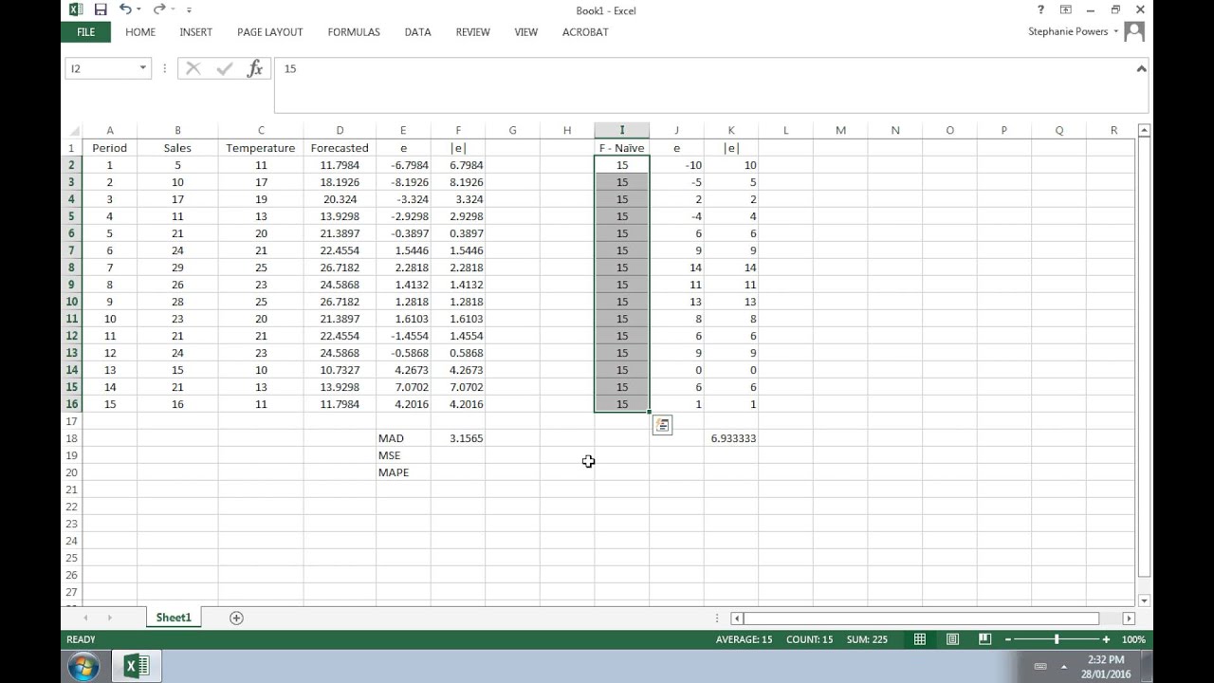The width and height of the screenshot is (1214, 683).
Task: Click the Excel taskbar icon
Action: 138,666
